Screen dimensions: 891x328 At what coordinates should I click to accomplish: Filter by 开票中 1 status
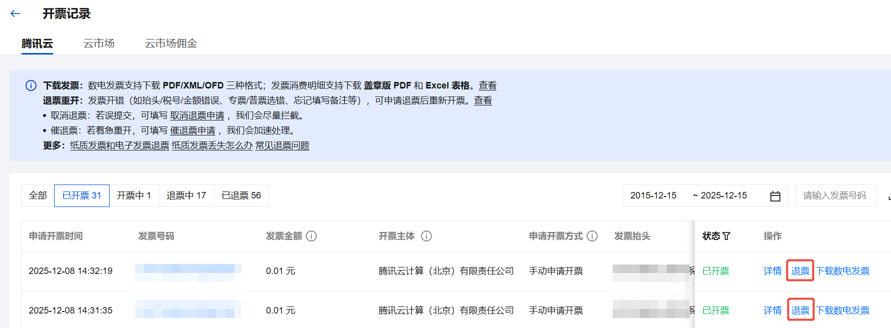[x=134, y=195]
